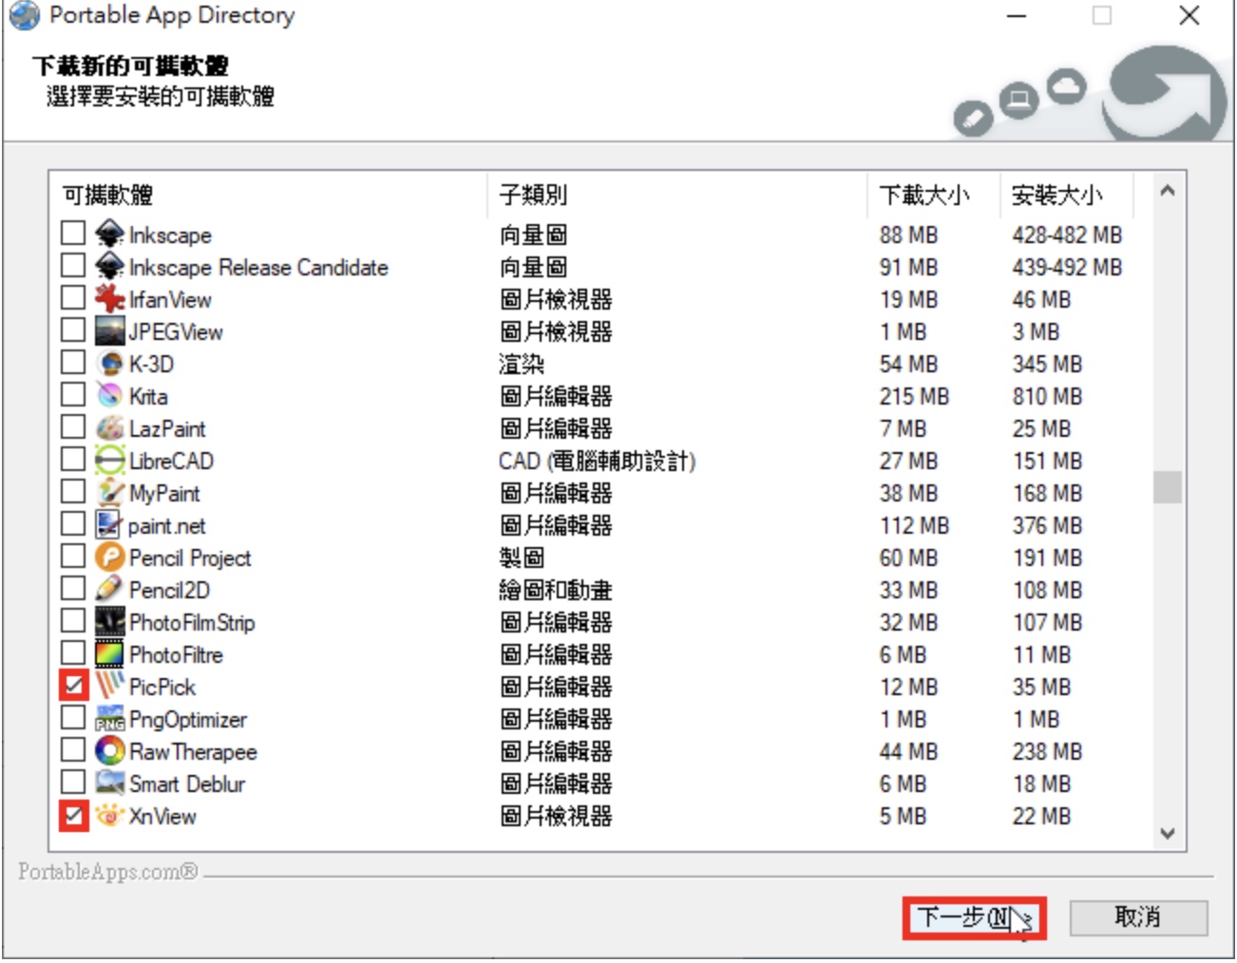Click the Inkscape Release Candidate icon

click(109, 266)
